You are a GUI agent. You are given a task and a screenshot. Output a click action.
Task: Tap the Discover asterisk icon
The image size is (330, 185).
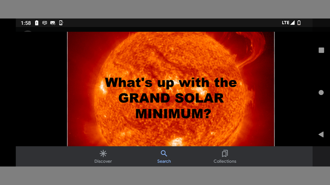click(x=103, y=154)
